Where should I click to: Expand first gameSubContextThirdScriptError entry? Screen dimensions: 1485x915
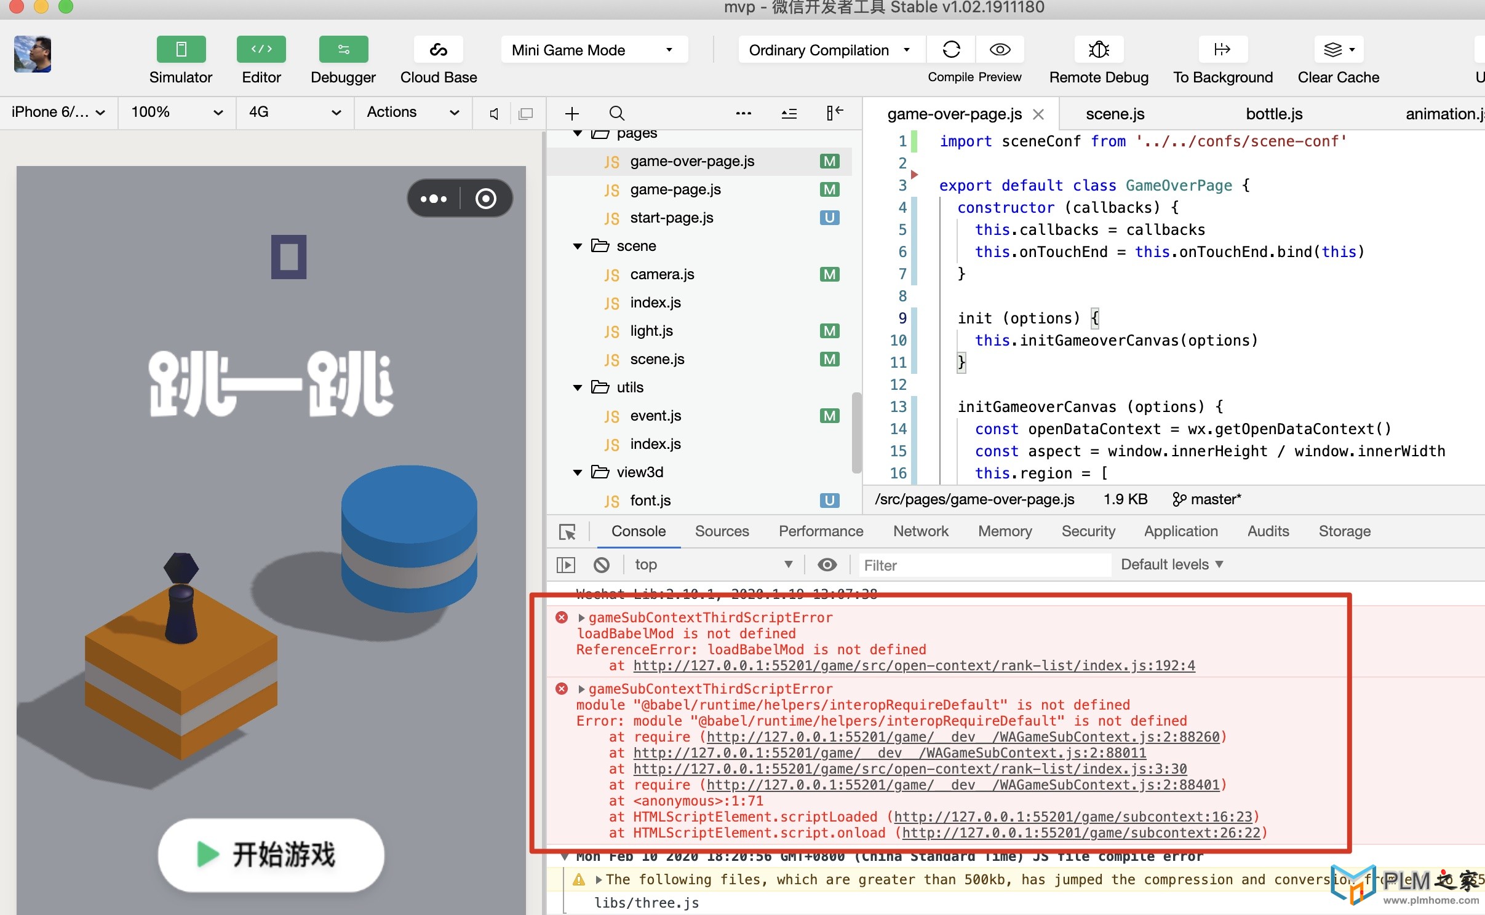(581, 617)
